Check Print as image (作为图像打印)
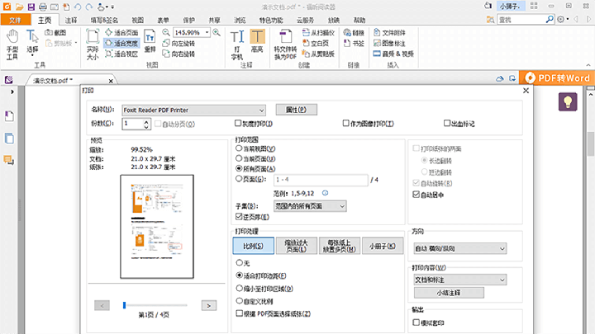595x334 pixels. (368, 124)
